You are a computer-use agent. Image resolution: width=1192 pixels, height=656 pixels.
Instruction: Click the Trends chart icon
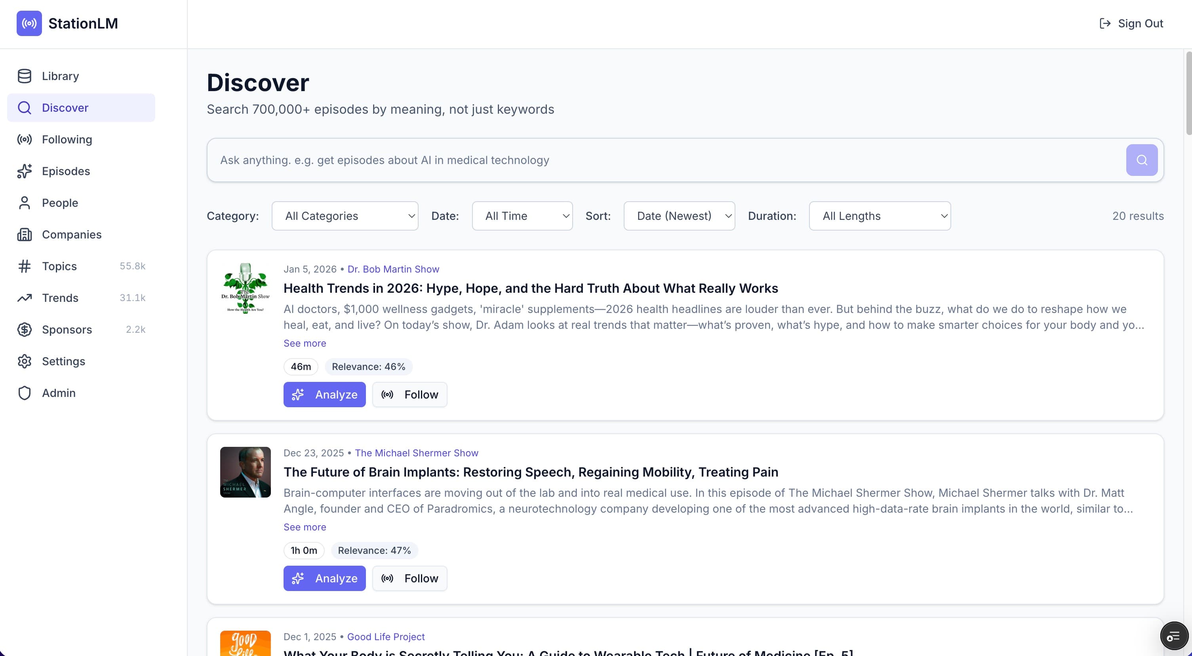pos(24,297)
